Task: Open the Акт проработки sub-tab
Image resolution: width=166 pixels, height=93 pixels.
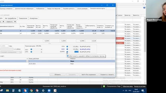Action: coord(10,18)
